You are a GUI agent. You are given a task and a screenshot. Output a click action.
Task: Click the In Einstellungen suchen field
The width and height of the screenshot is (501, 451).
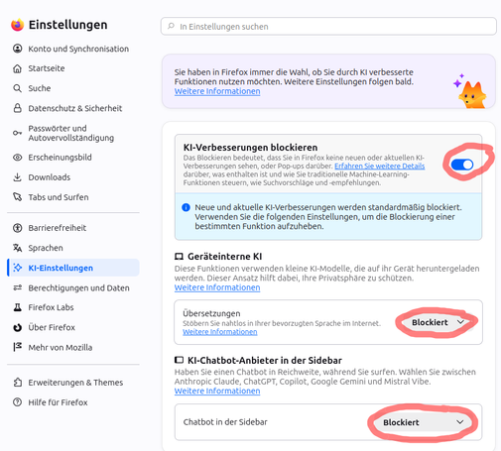point(328,26)
